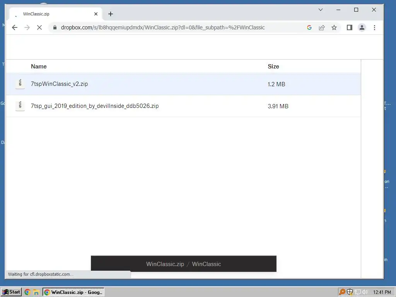
Task: Open File Explorer from quick launch
Action: tap(36, 292)
